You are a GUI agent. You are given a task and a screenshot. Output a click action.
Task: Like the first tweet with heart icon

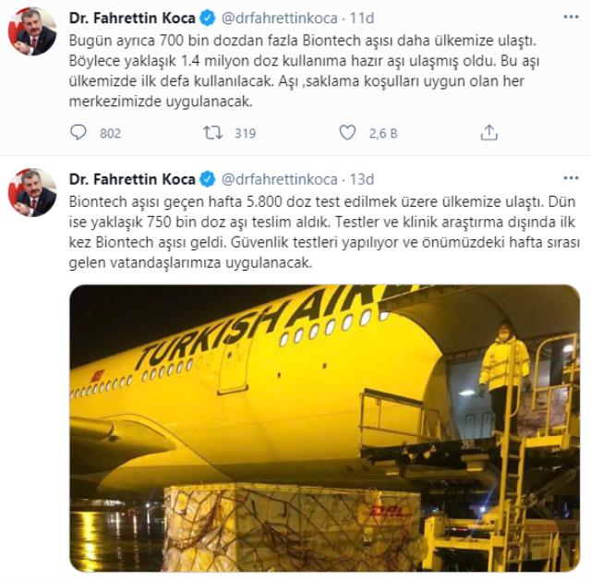pos(347,133)
